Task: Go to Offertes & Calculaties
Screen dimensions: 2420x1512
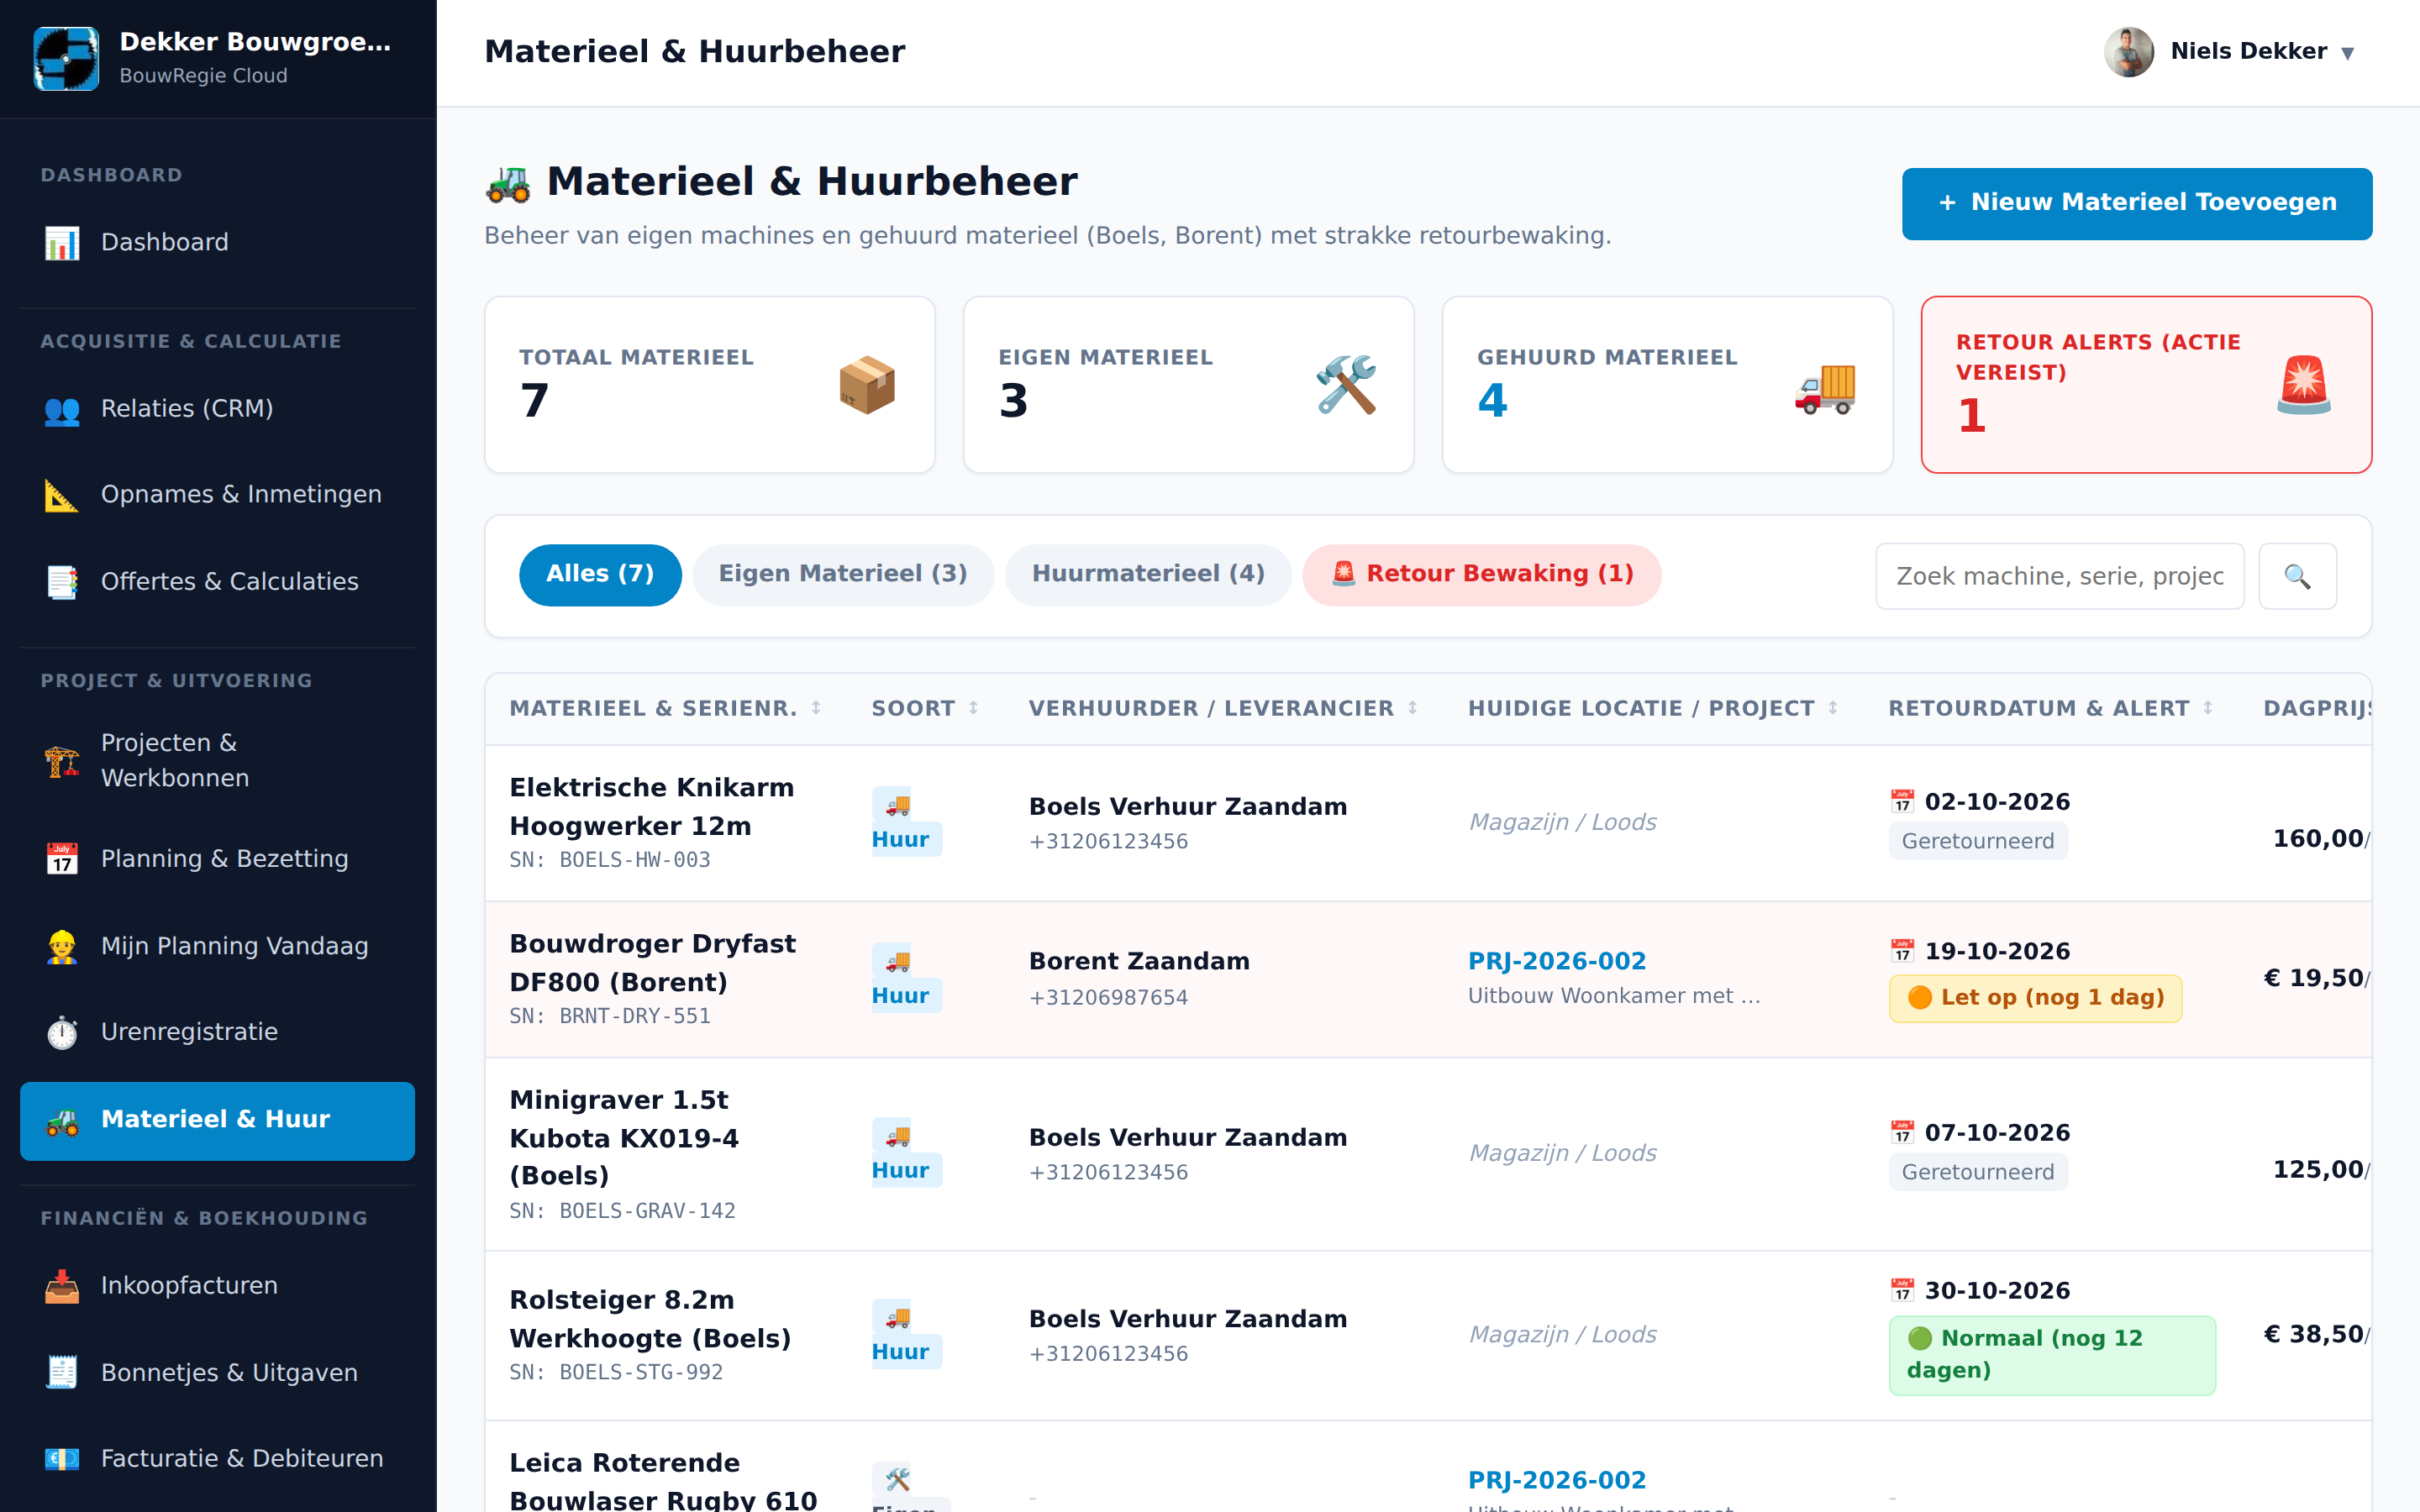Action: (x=217, y=581)
